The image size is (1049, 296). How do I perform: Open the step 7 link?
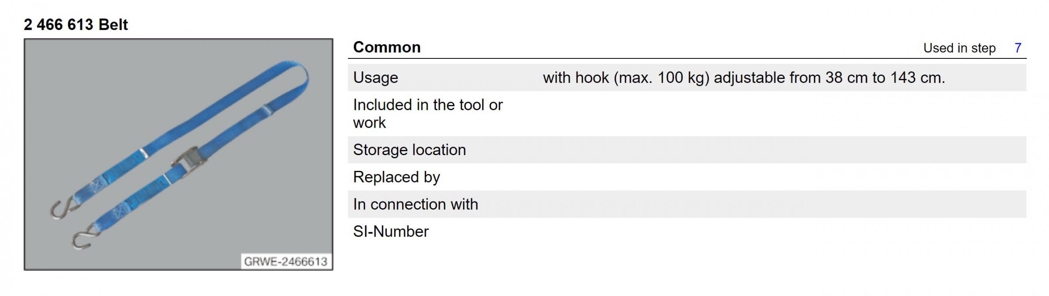coord(1018,48)
